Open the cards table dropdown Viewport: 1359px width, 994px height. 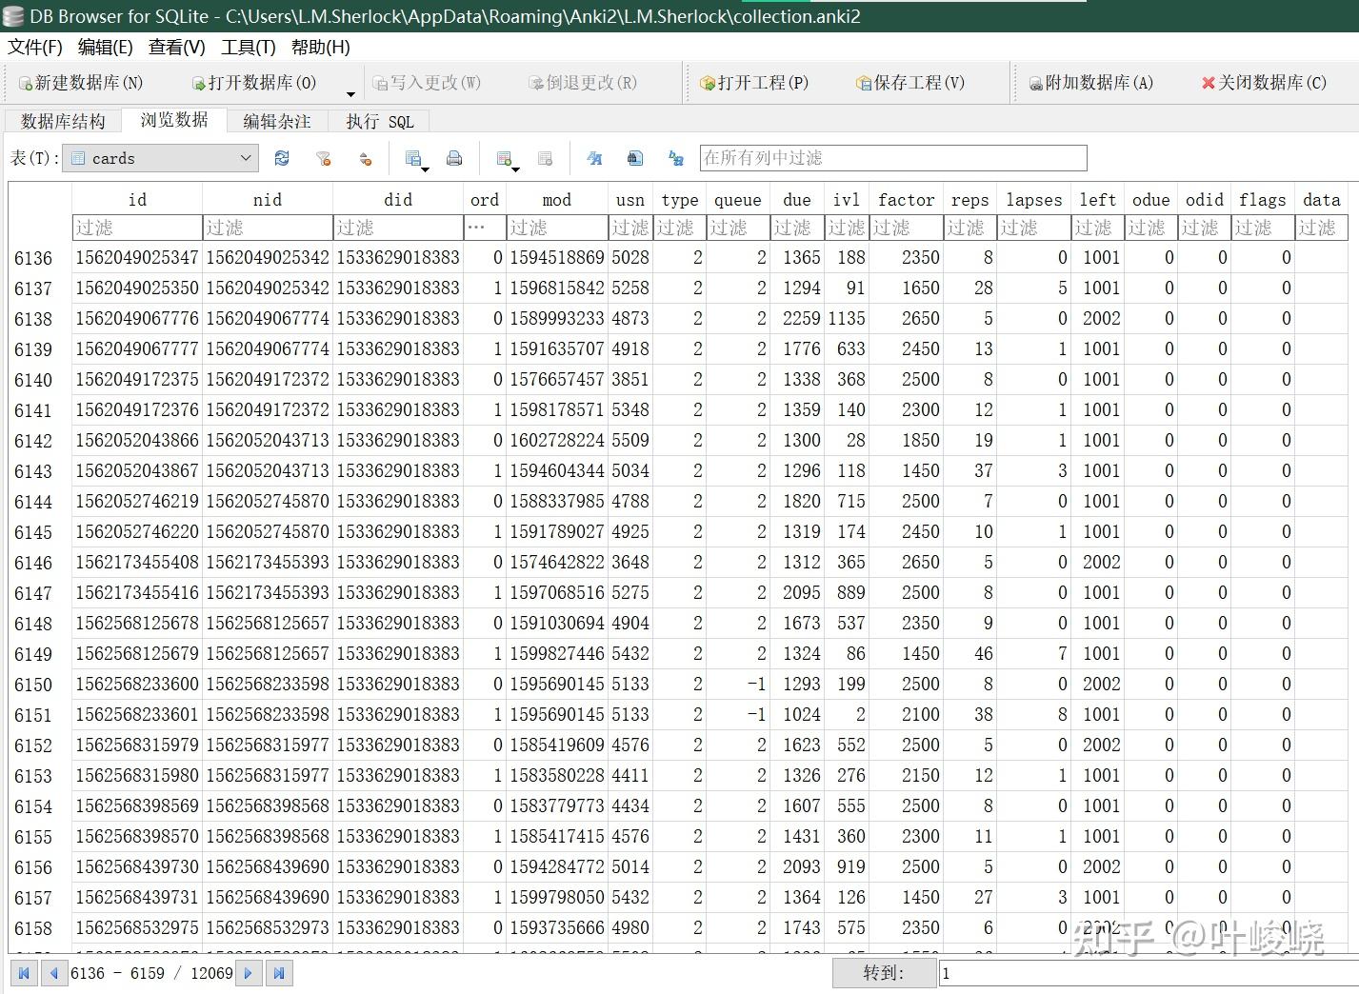tap(160, 158)
